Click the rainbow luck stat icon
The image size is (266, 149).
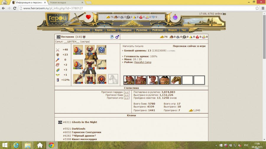click(x=58, y=70)
